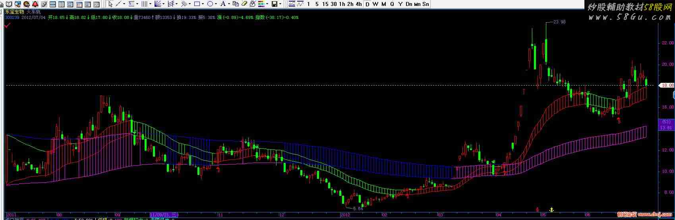Click the red checkmark below the stock code
Screen dimensions: 675x220
7,26
